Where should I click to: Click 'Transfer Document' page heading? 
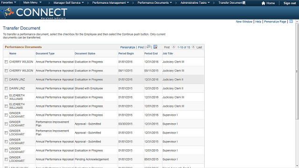tap(21, 28)
